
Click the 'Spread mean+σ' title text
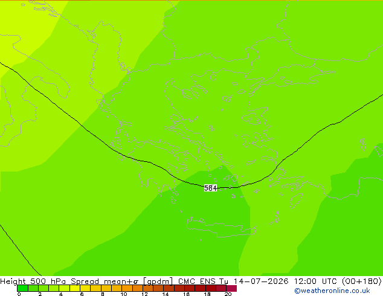coord(105,281)
